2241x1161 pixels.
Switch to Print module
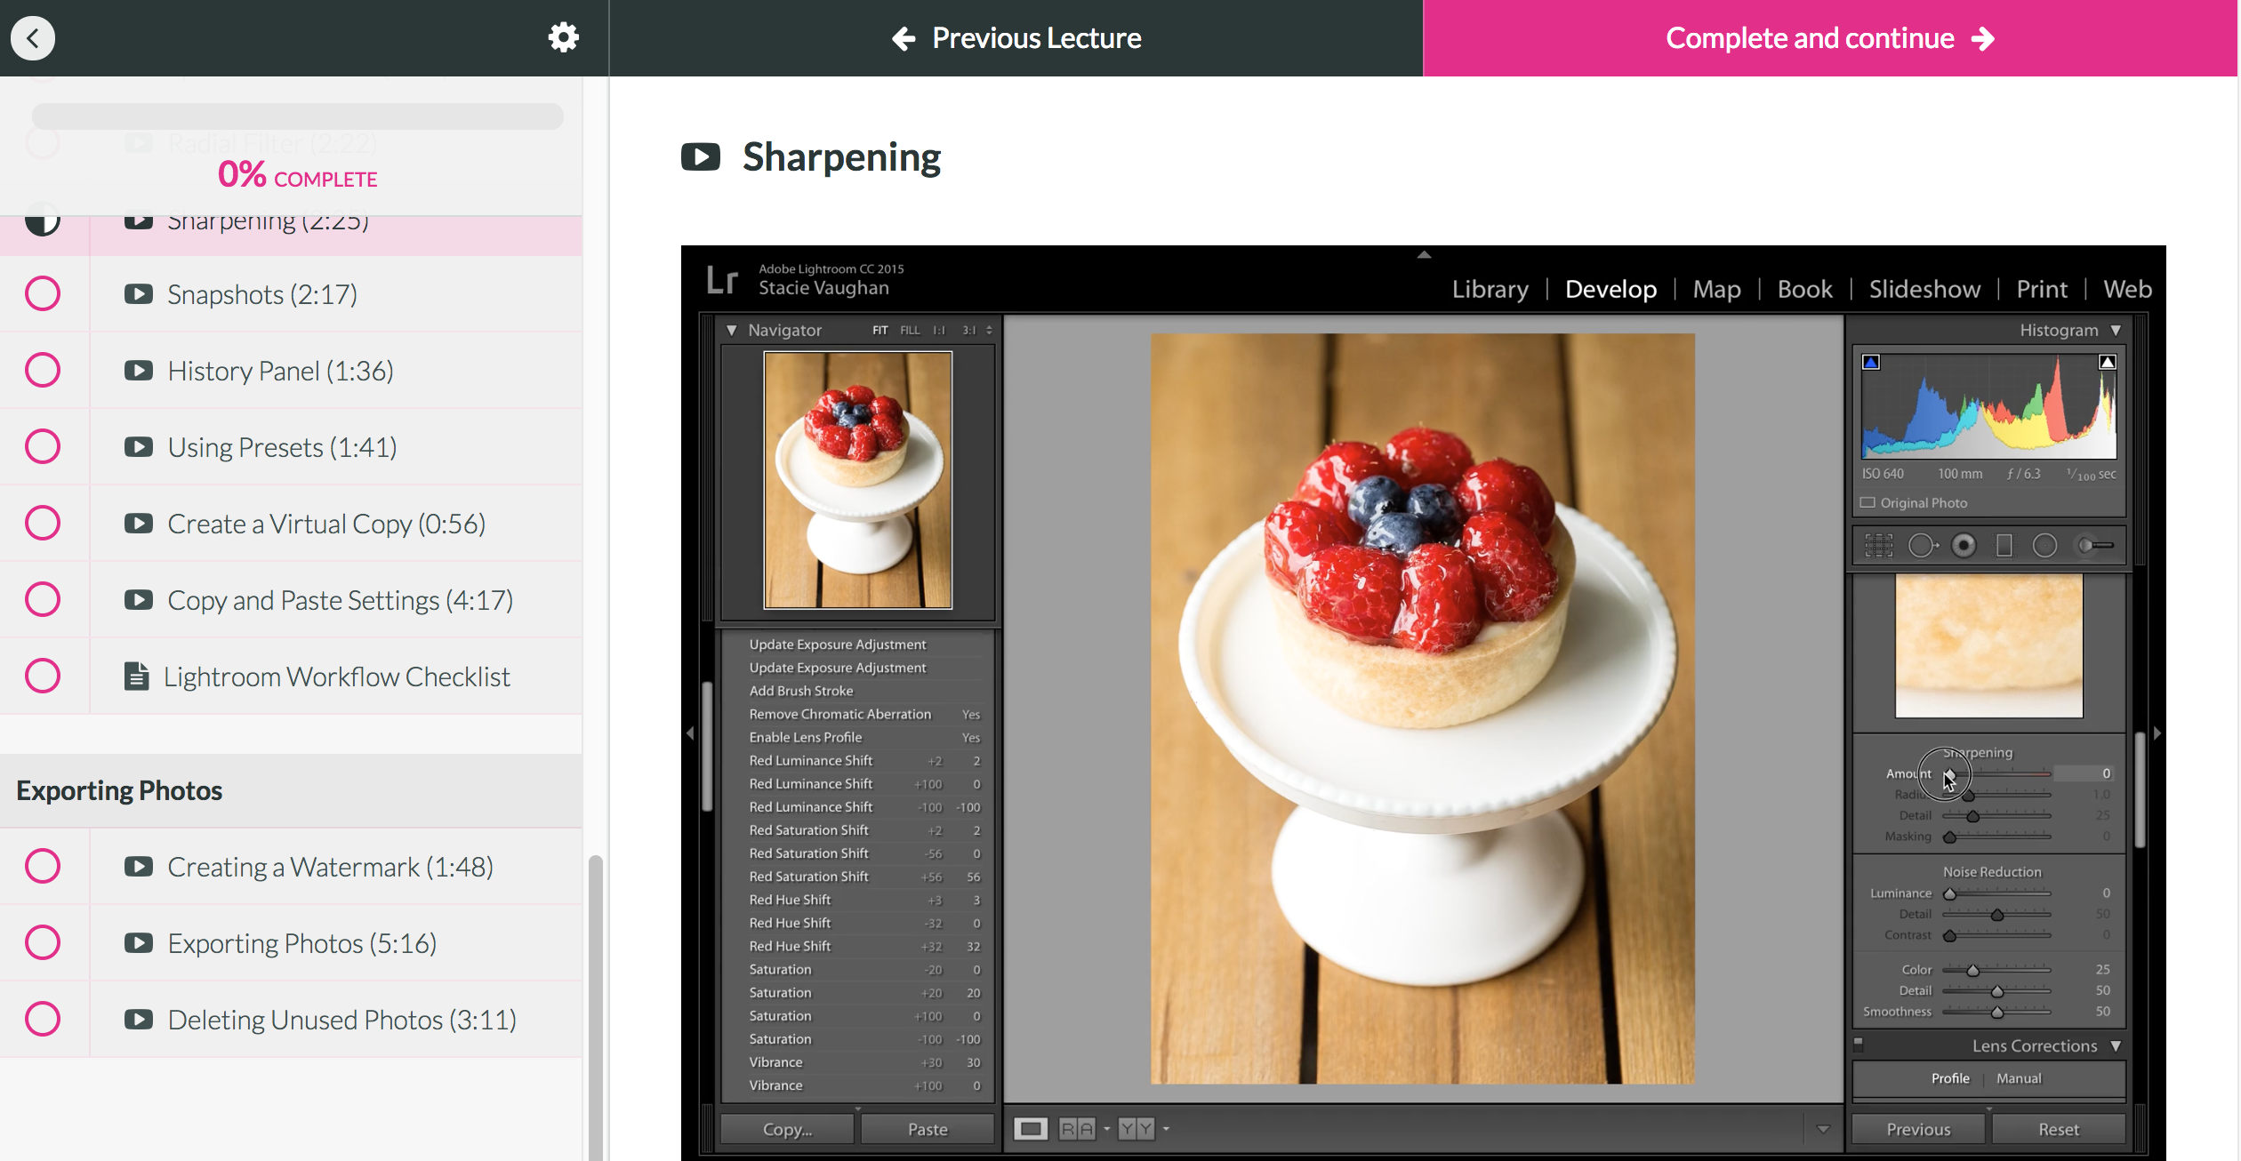tap(2041, 289)
